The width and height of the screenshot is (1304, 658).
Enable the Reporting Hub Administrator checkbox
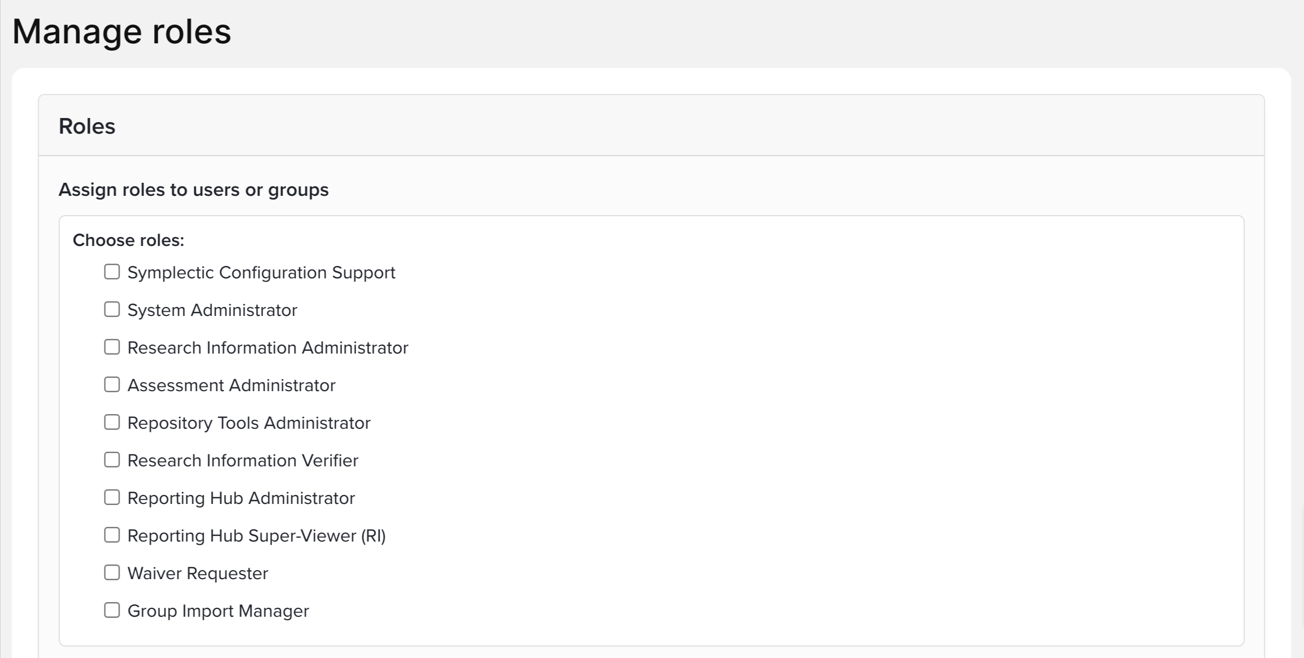pos(112,497)
